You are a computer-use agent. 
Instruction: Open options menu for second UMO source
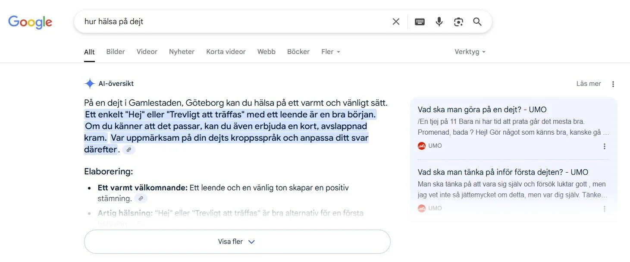click(x=605, y=209)
